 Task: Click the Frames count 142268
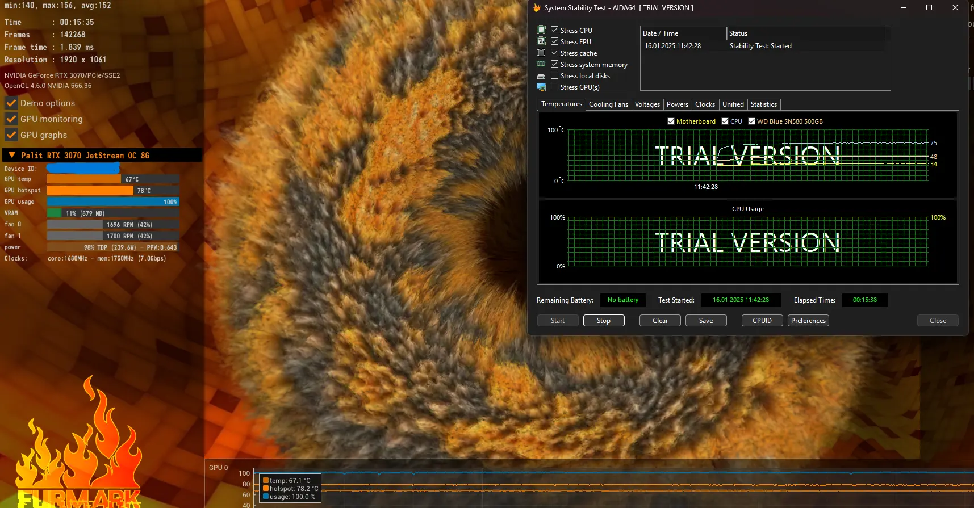tap(73, 35)
